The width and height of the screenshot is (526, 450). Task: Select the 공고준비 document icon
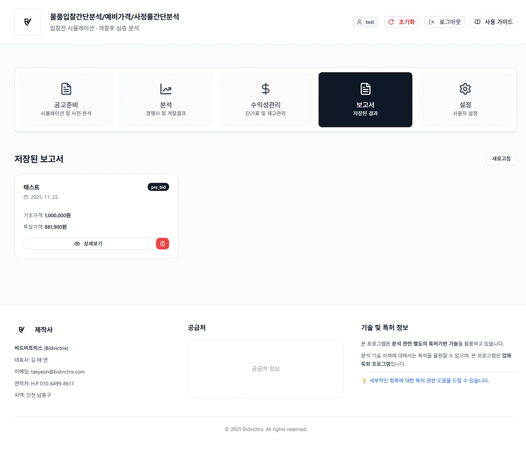click(66, 89)
